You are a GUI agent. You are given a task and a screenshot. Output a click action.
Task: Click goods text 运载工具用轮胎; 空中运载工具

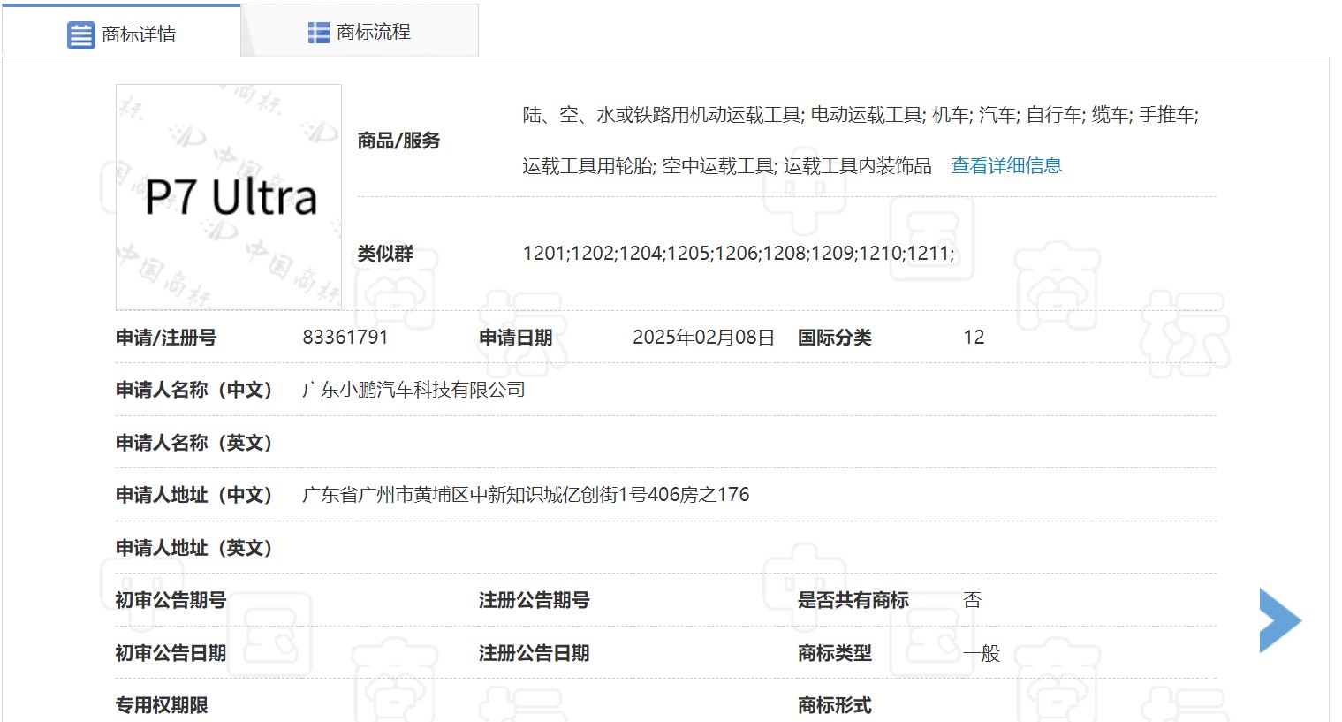click(648, 166)
